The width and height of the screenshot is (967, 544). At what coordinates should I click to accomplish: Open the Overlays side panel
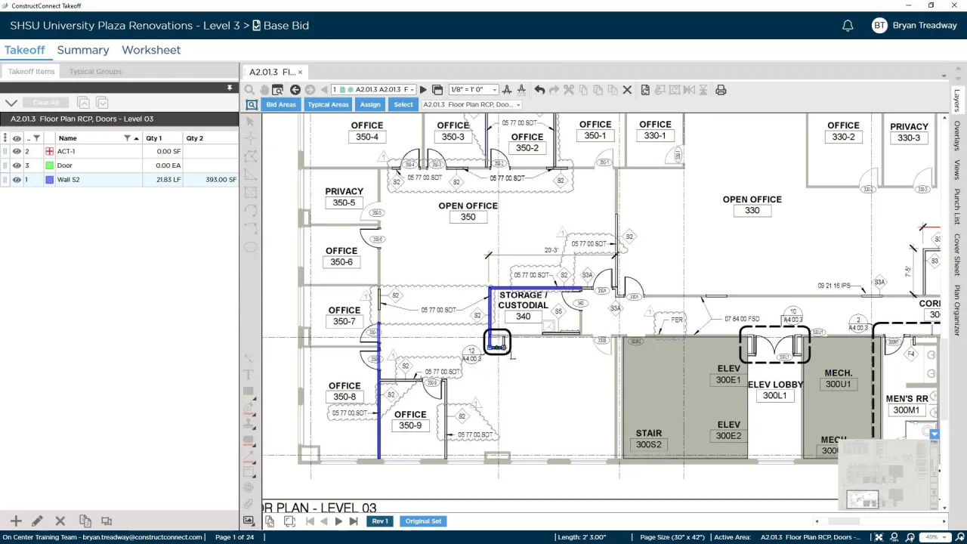956,136
